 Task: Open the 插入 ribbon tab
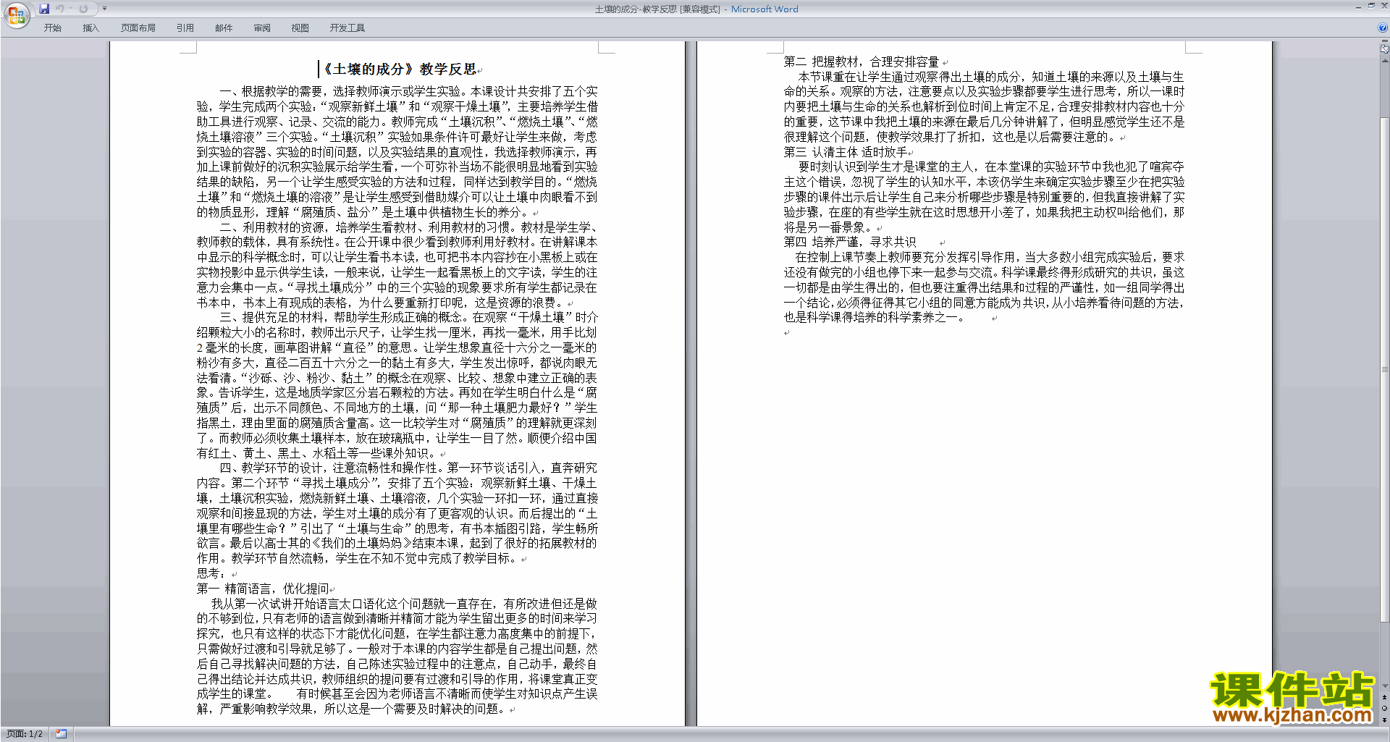click(x=90, y=28)
